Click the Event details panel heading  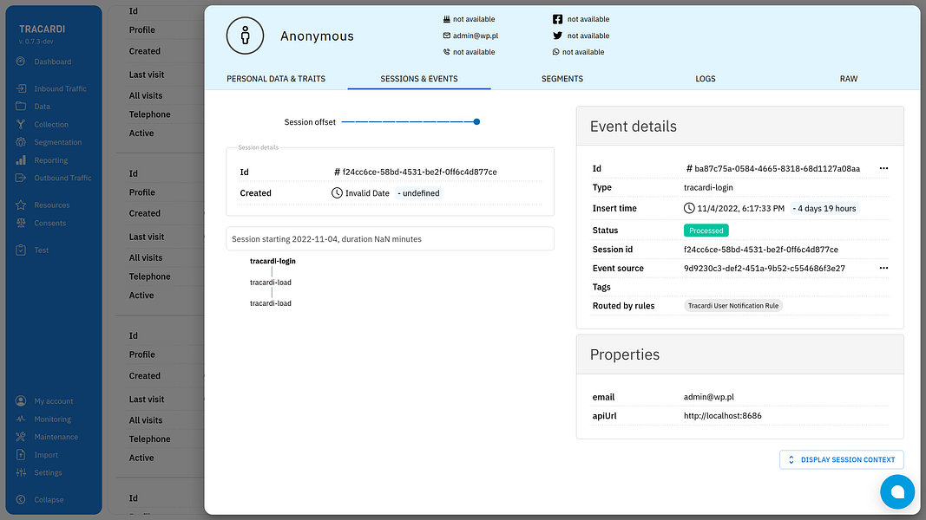coord(633,127)
